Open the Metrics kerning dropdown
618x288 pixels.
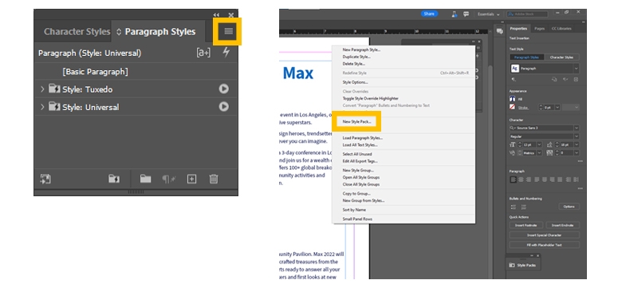coord(540,152)
